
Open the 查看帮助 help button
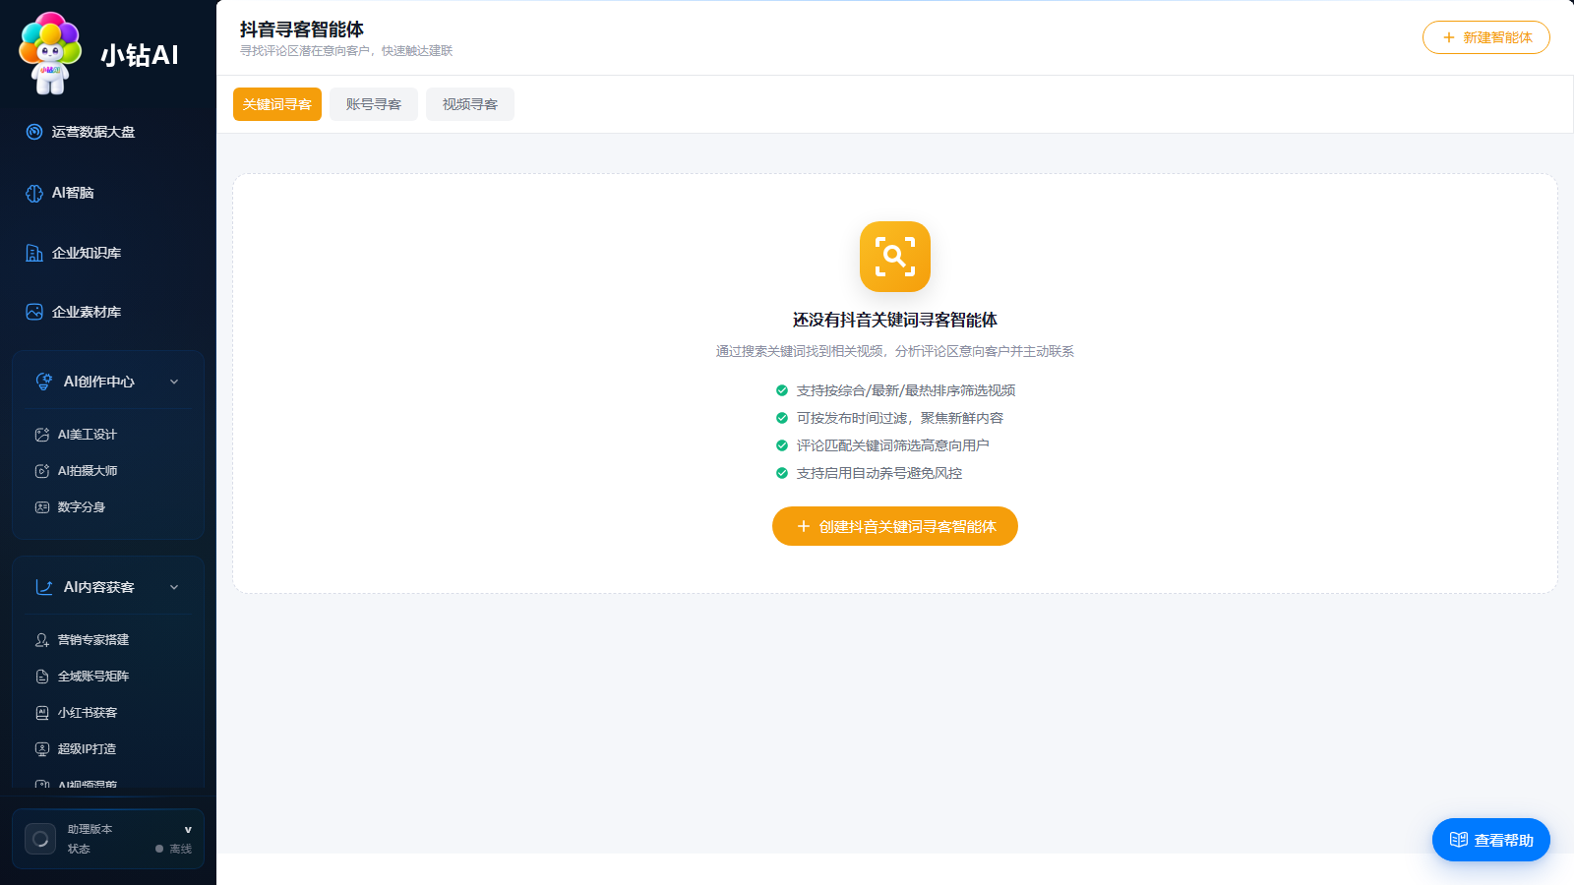[x=1491, y=840]
